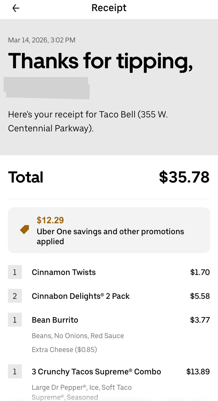Viewport: 218px width, 401px height.
Task: Tap the Cinnamon Twists quantity badge
Action: pos(15,272)
